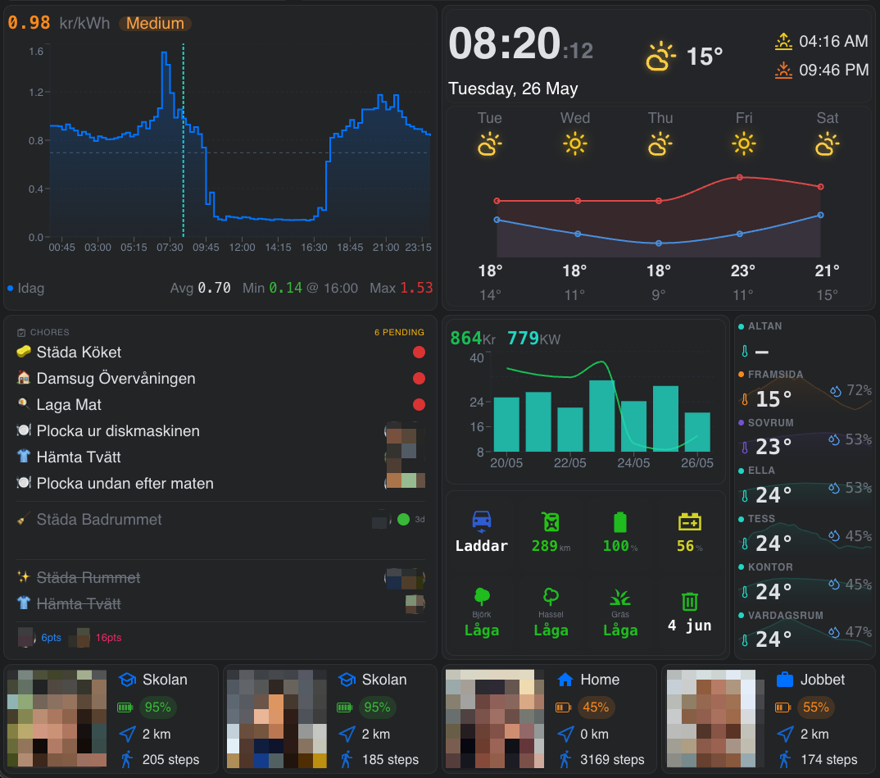The height and width of the screenshot is (778, 880).
Task: Click the ELLA 24° temperature reading
Action: pos(773,495)
